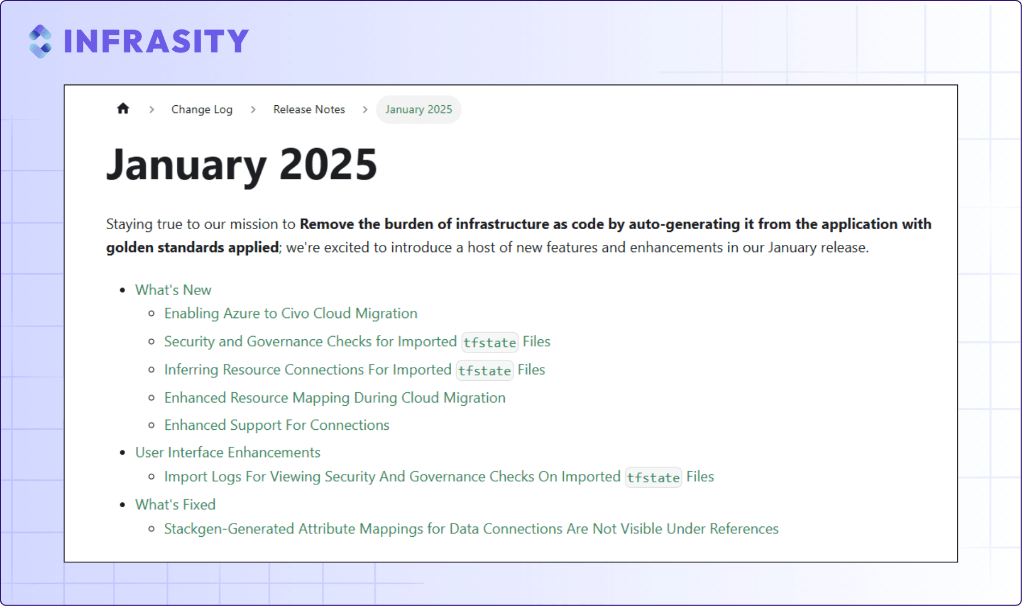Click the home icon in breadcrumb
This screenshot has width=1022, height=606.
point(123,109)
